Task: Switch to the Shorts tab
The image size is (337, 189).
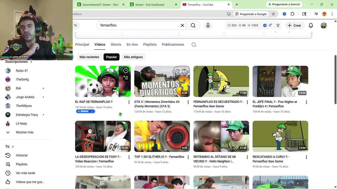Action: point(116,45)
